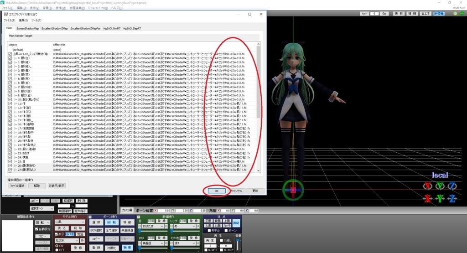
Task: Click the top red X axis rotate icon
Action: [x=427, y=186]
